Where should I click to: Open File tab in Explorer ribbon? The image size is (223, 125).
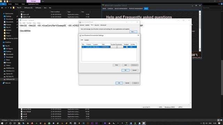click(3, 4)
